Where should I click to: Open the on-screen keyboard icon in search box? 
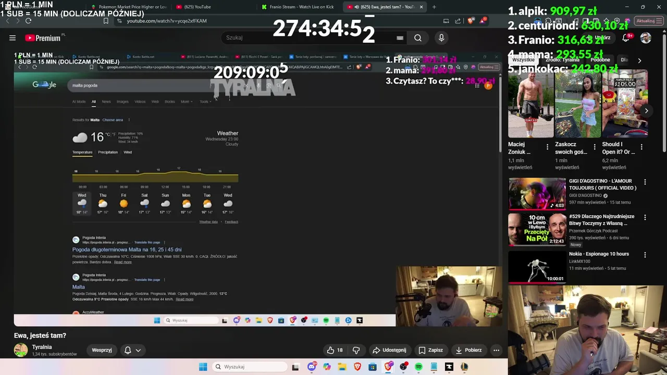[x=400, y=37]
